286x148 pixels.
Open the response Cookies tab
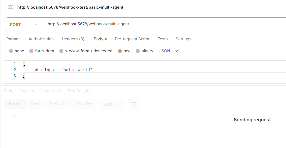click(26, 91)
